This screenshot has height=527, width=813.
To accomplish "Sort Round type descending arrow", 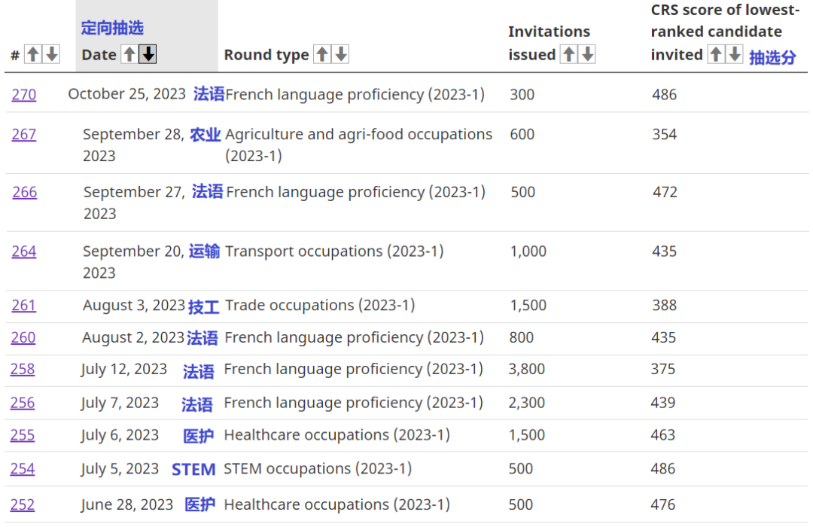I will coord(341,54).
